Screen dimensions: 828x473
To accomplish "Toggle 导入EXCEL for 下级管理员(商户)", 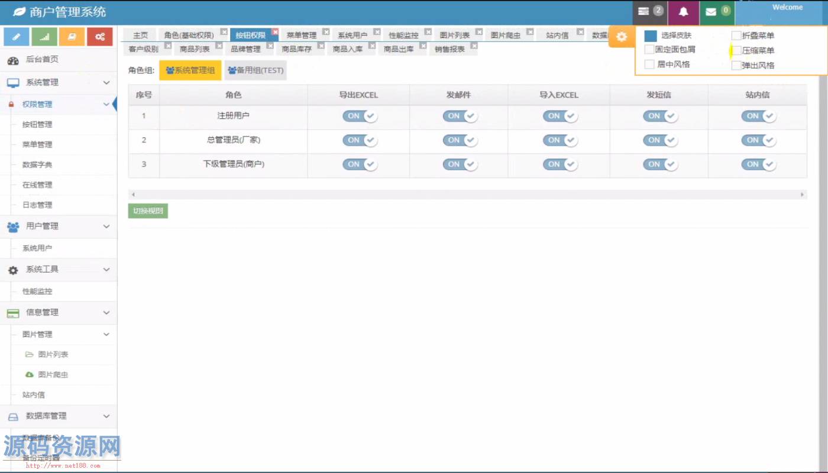I will tap(560, 165).
